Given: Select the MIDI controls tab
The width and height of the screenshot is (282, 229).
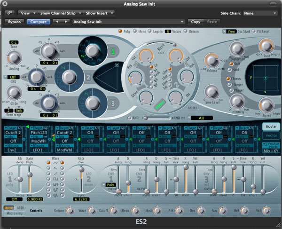Looking at the screenshot, I should coord(20,208).
